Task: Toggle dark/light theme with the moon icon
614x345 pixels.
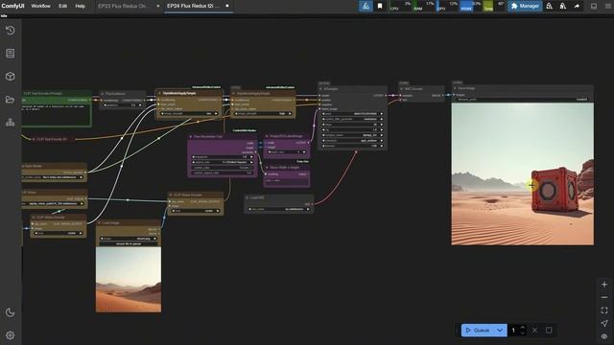Action: coord(11,312)
